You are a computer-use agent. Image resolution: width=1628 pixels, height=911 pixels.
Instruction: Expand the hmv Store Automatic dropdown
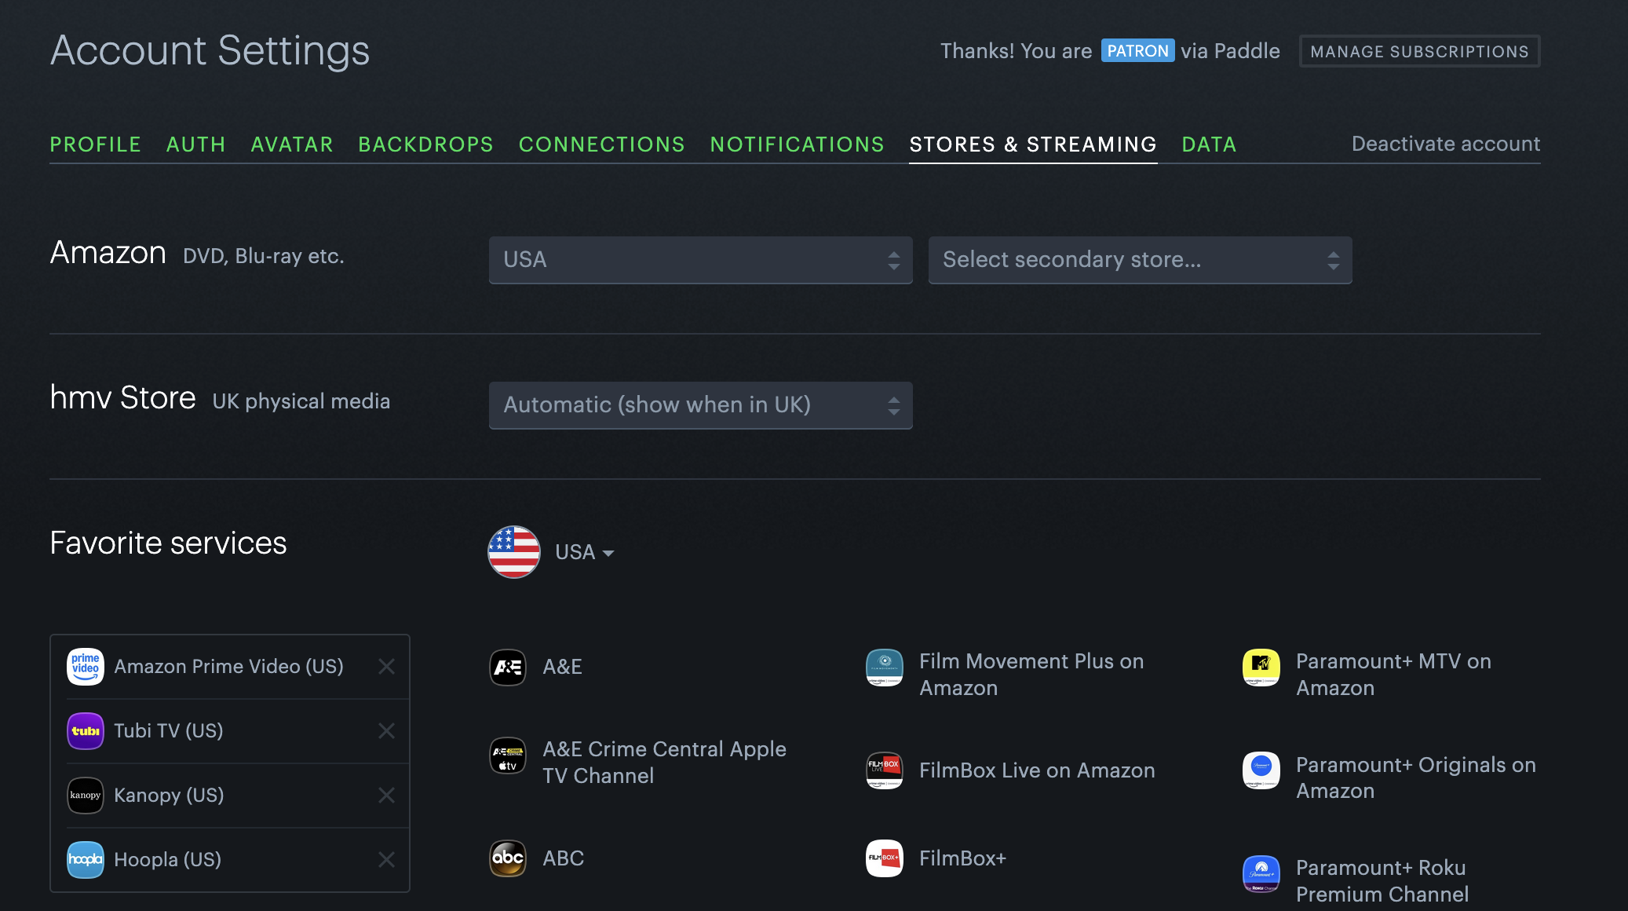700,405
